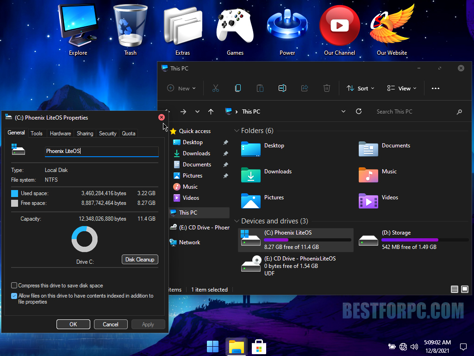This screenshot has width=474, height=356.
Task: Click the drive name input field
Action: [x=102, y=152]
